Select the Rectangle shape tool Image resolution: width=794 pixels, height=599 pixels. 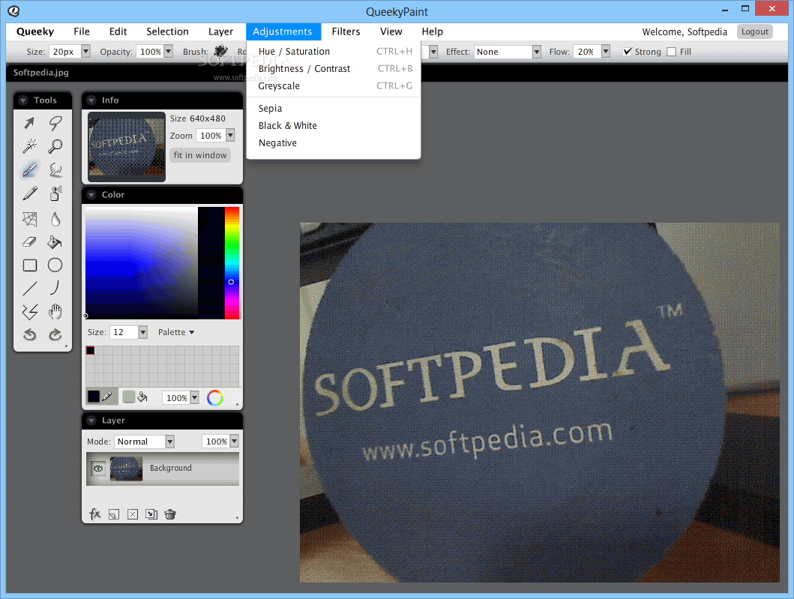coord(30,265)
